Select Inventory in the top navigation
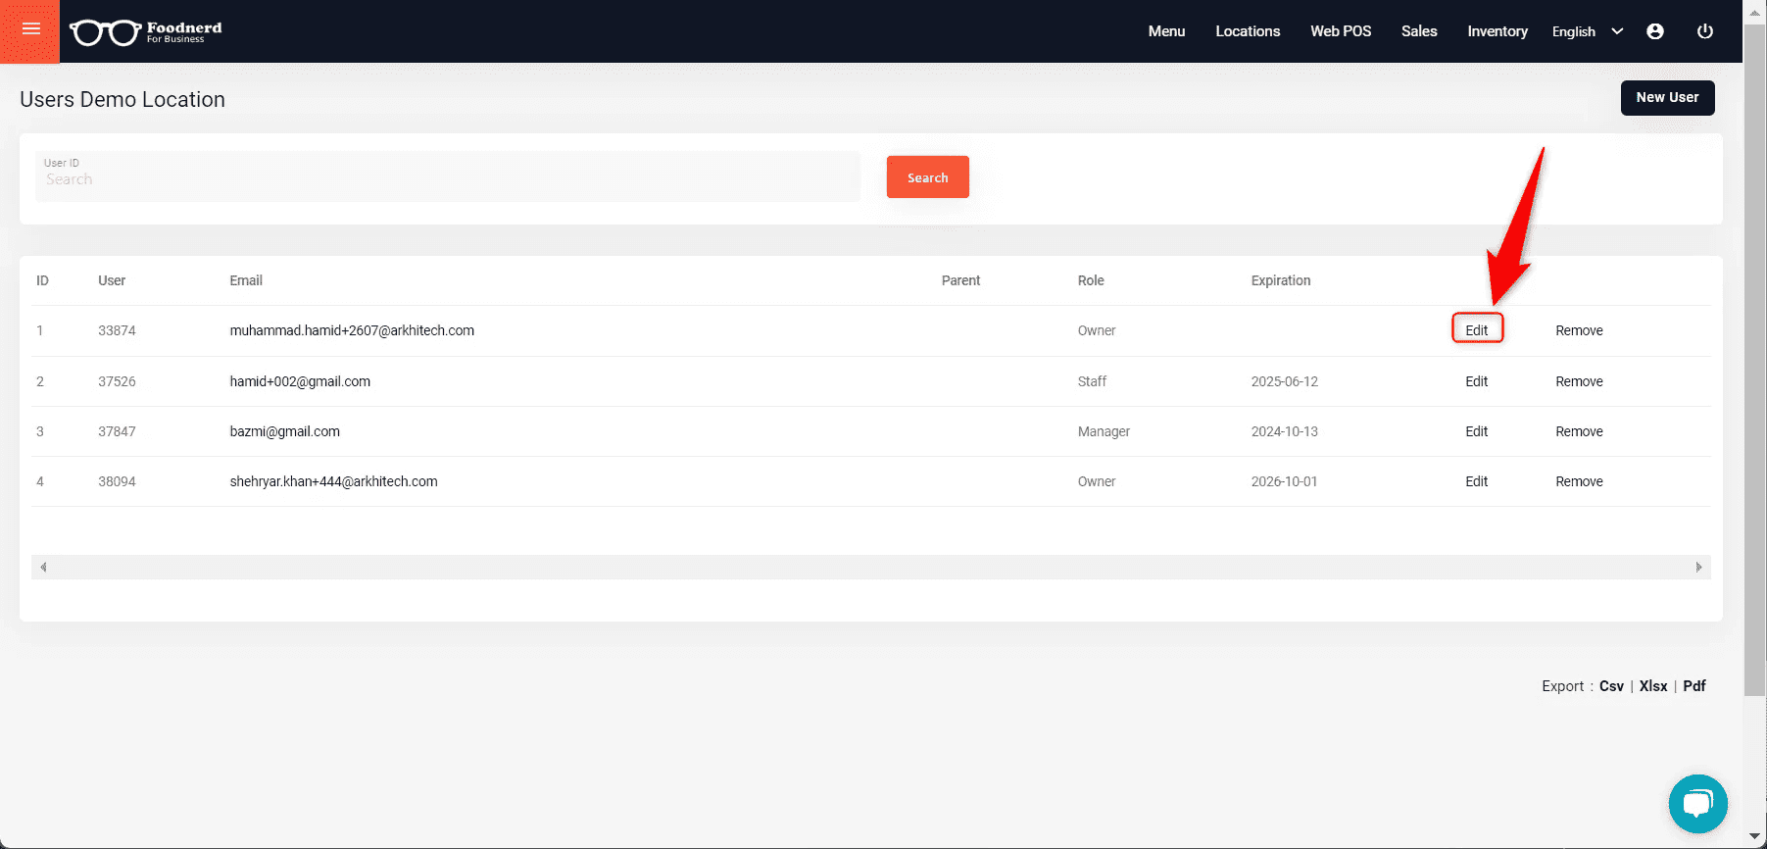1767x849 pixels. click(1497, 31)
